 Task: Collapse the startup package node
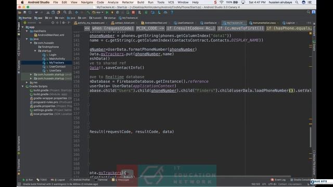coord(35,51)
